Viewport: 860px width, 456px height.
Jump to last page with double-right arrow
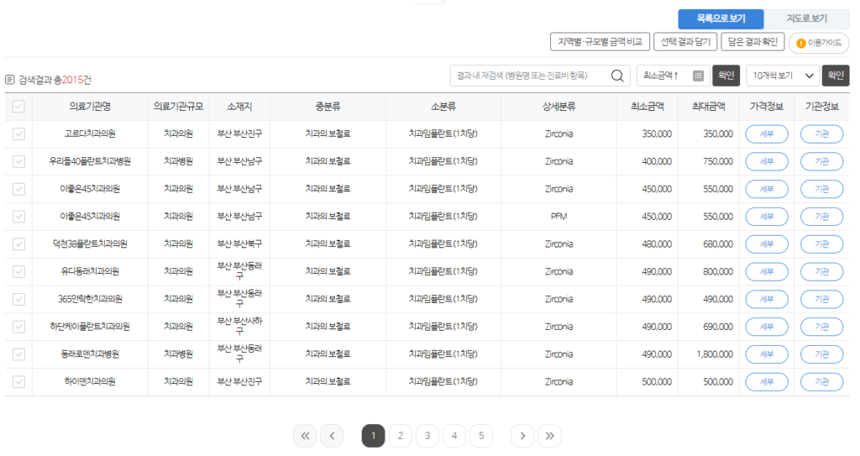coord(549,436)
